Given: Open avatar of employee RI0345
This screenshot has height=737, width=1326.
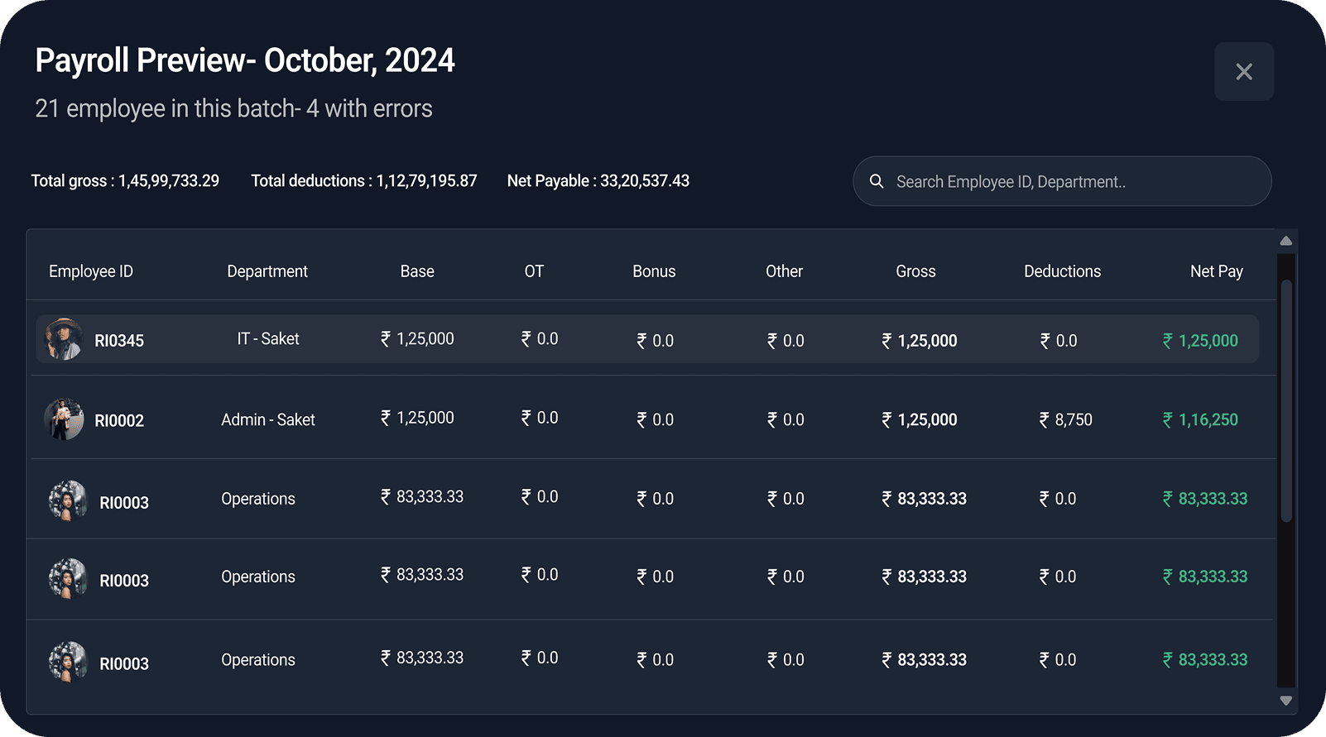Looking at the screenshot, I should 64,339.
